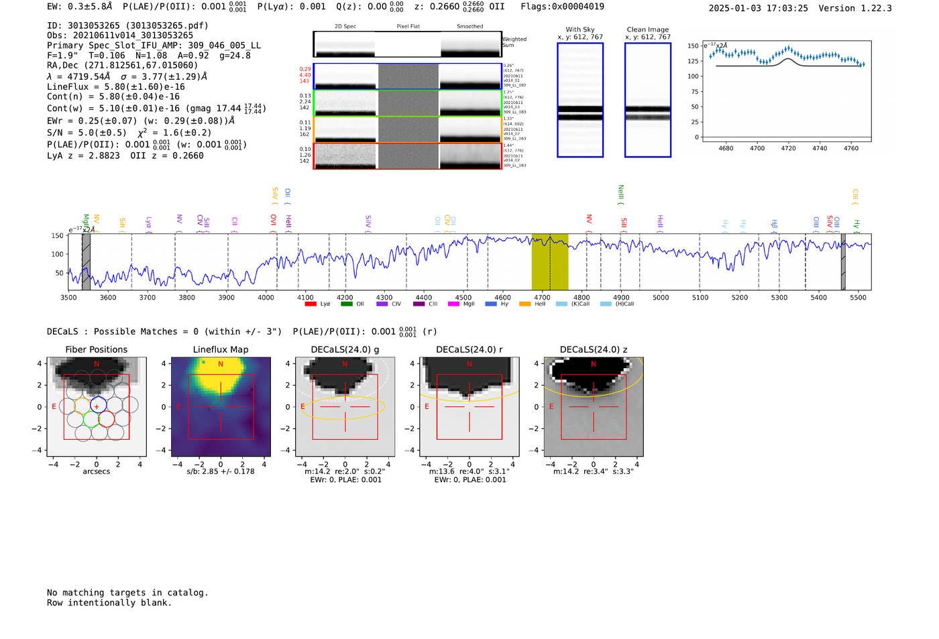Click the blue fiber circle in Fiber Positions

[98, 405]
